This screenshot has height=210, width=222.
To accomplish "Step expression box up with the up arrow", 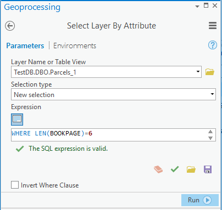I will [x=210, y=132].
